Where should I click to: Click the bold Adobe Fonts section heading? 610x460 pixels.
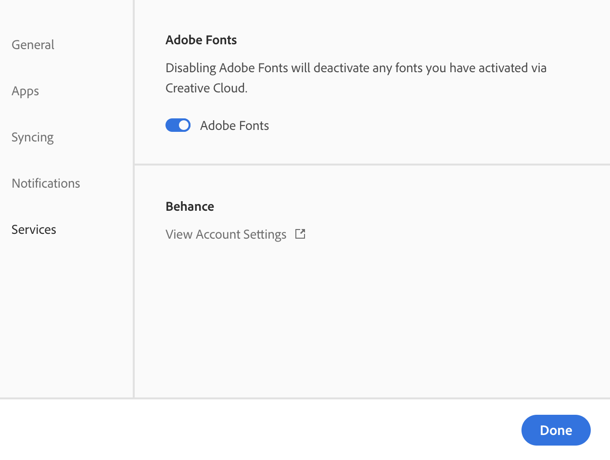pyautogui.click(x=201, y=40)
